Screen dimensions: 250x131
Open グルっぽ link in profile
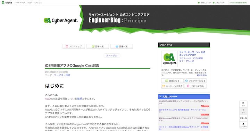coord(190,61)
